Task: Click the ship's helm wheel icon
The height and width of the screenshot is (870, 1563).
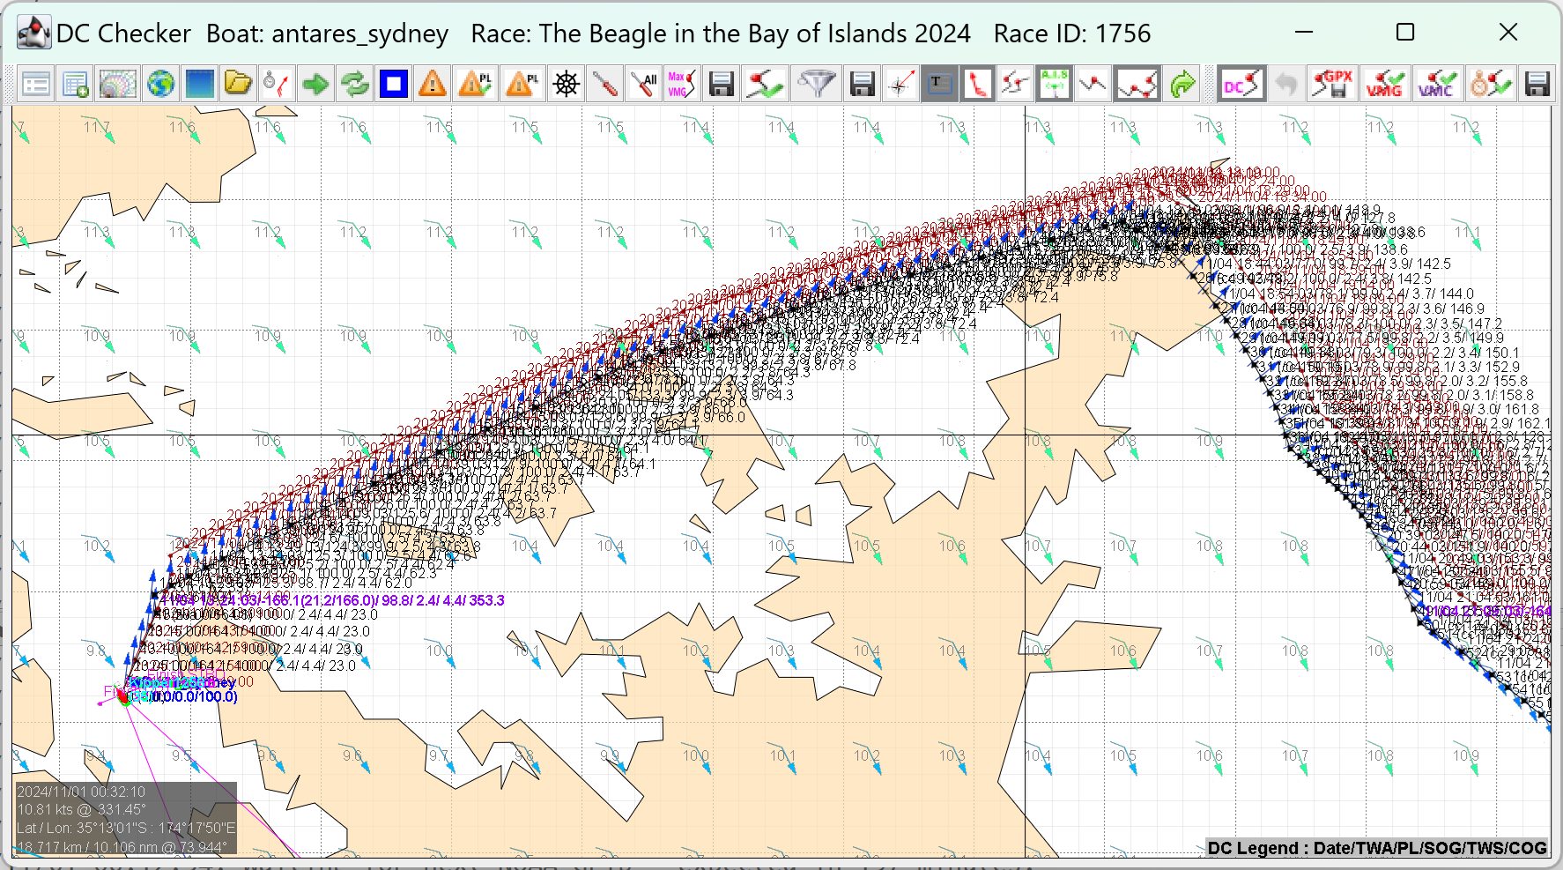Action: 566,85
